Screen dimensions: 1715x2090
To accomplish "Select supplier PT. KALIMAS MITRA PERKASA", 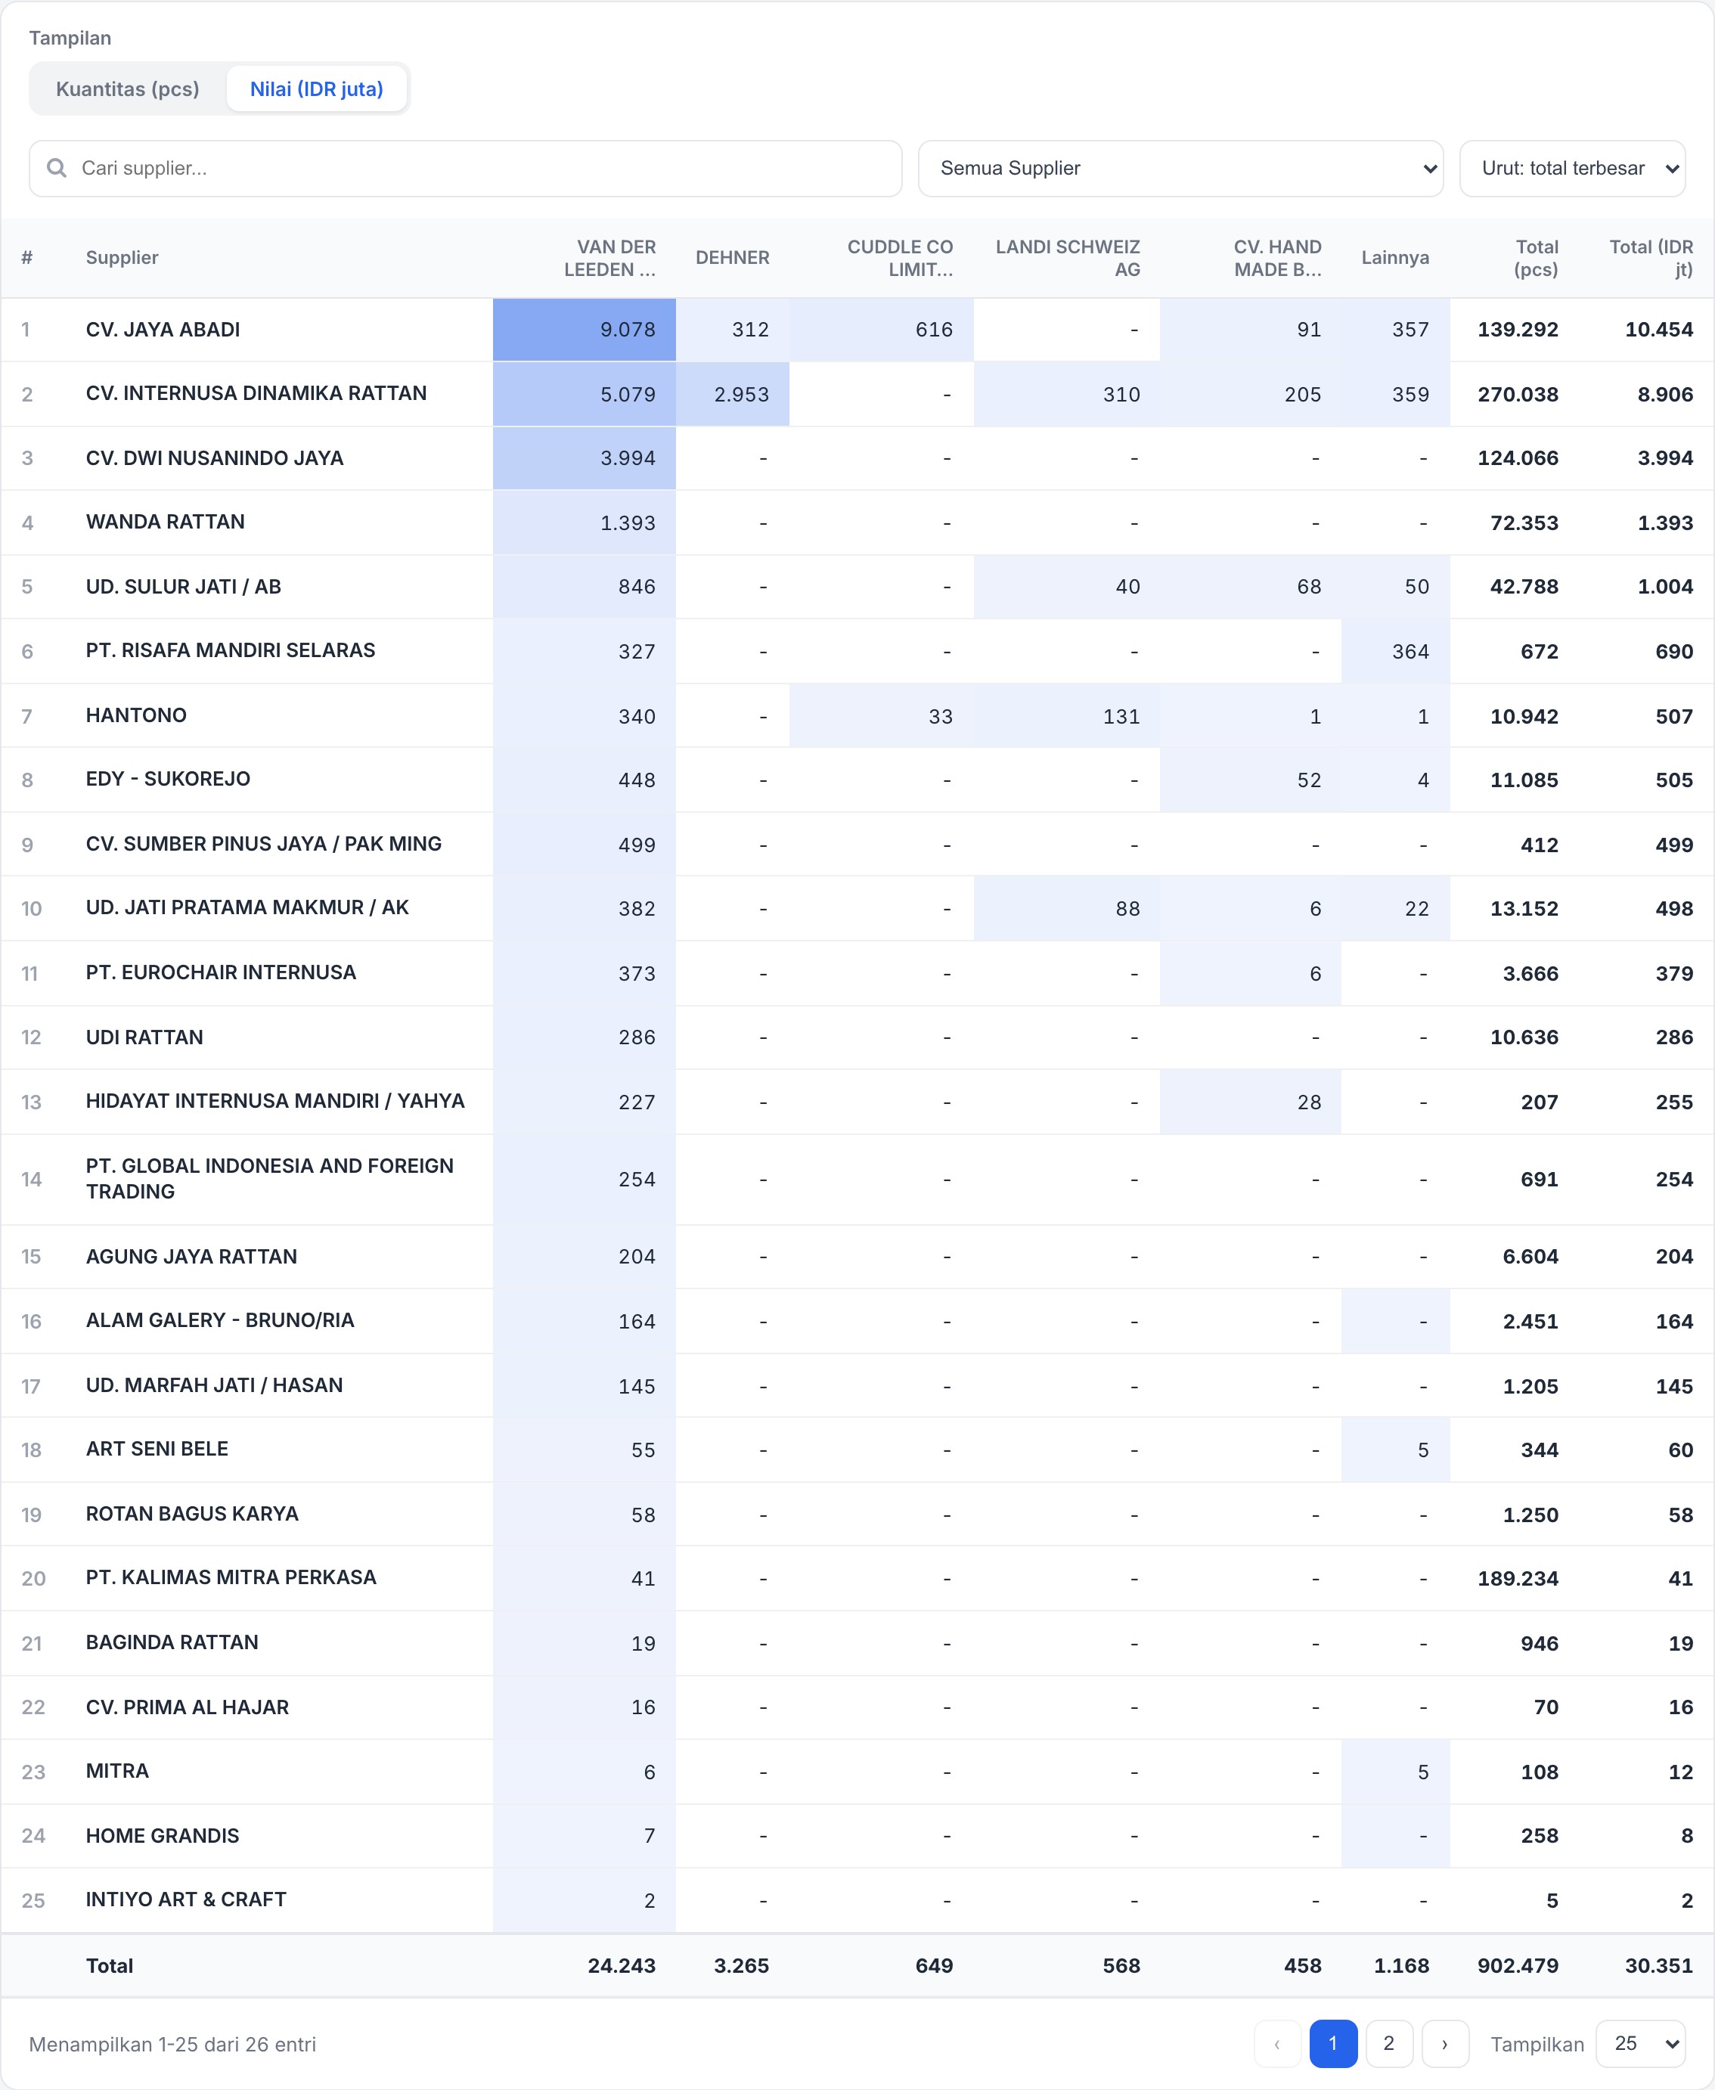I will (231, 1577).
